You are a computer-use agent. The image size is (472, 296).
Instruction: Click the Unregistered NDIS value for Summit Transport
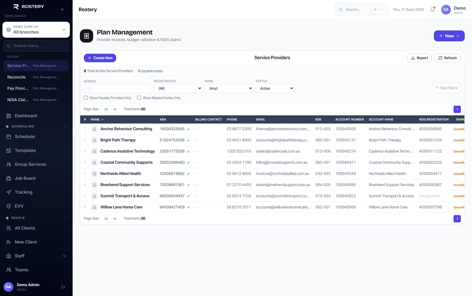pyautogui.click(x=430, y=196)
